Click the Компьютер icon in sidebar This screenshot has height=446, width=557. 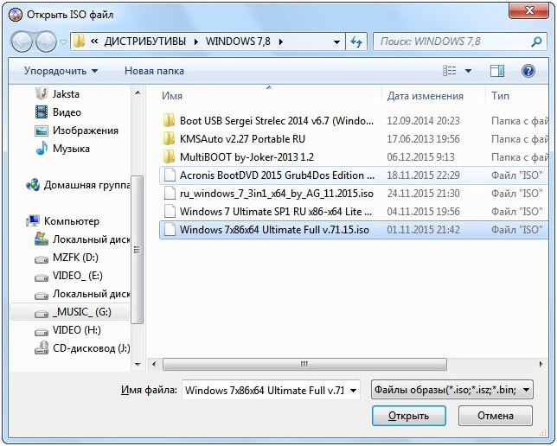[33, 221]
